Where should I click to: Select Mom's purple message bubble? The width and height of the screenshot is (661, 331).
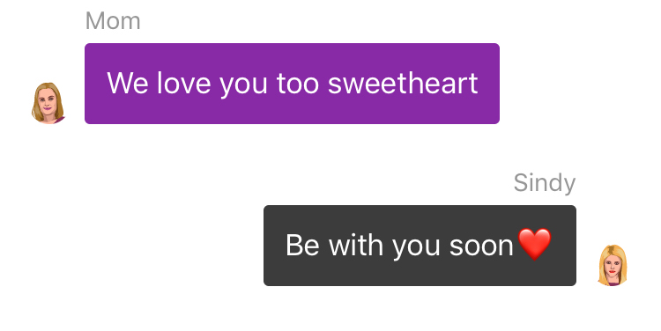point(292,84)
